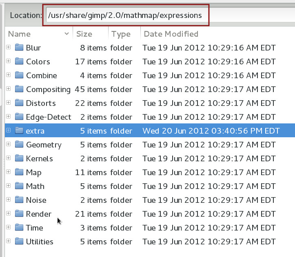Click the Edge-Detect folder icon
Screen dimensions: 295x257
click(19, 116)
